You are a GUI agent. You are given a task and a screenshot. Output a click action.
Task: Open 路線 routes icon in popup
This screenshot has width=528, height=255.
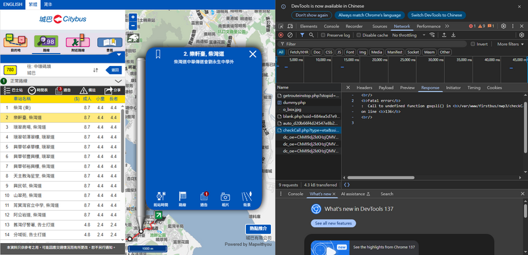[182, 199]
